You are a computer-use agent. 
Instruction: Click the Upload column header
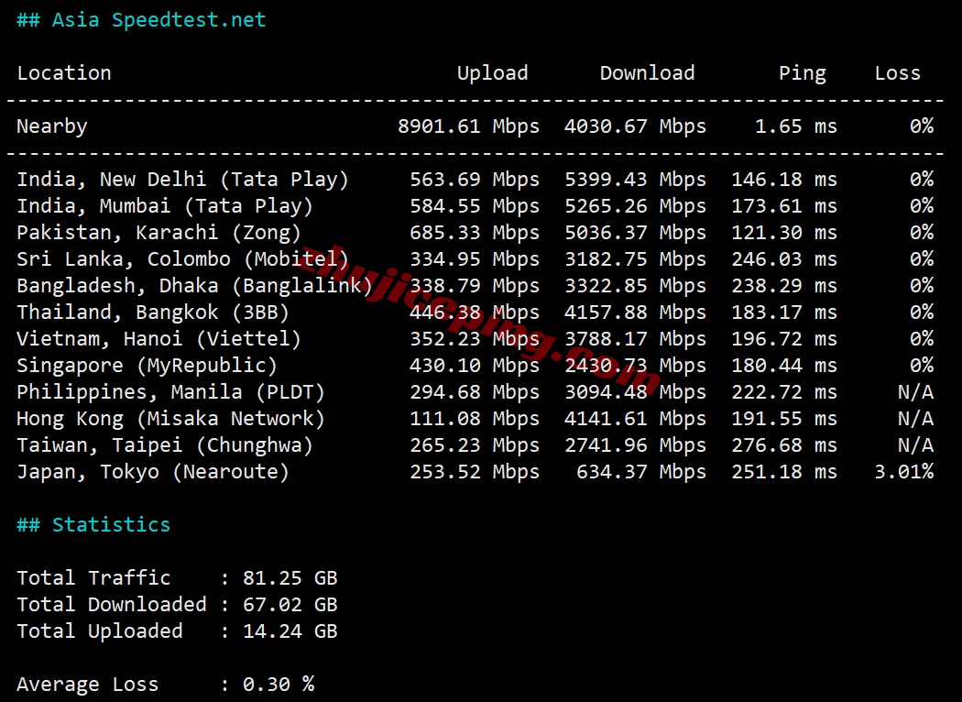tap(492, 73)
